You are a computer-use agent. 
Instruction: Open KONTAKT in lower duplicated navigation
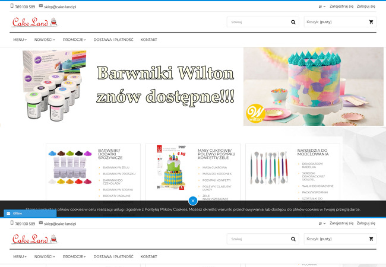pyautogui.click(x=148, y=256)
